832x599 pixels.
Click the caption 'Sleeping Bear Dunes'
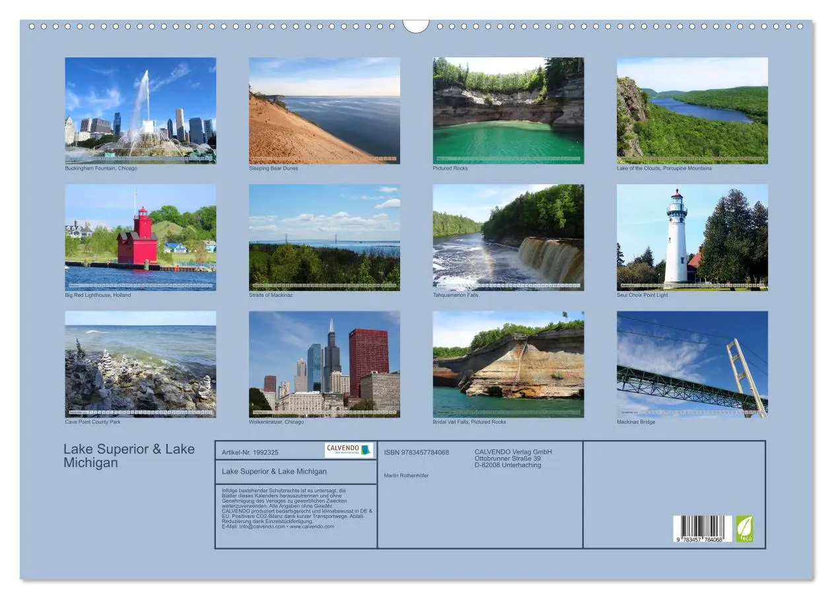[273, 168]
